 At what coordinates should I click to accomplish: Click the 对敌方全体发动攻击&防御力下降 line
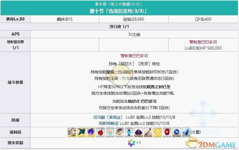click(134, 108)
